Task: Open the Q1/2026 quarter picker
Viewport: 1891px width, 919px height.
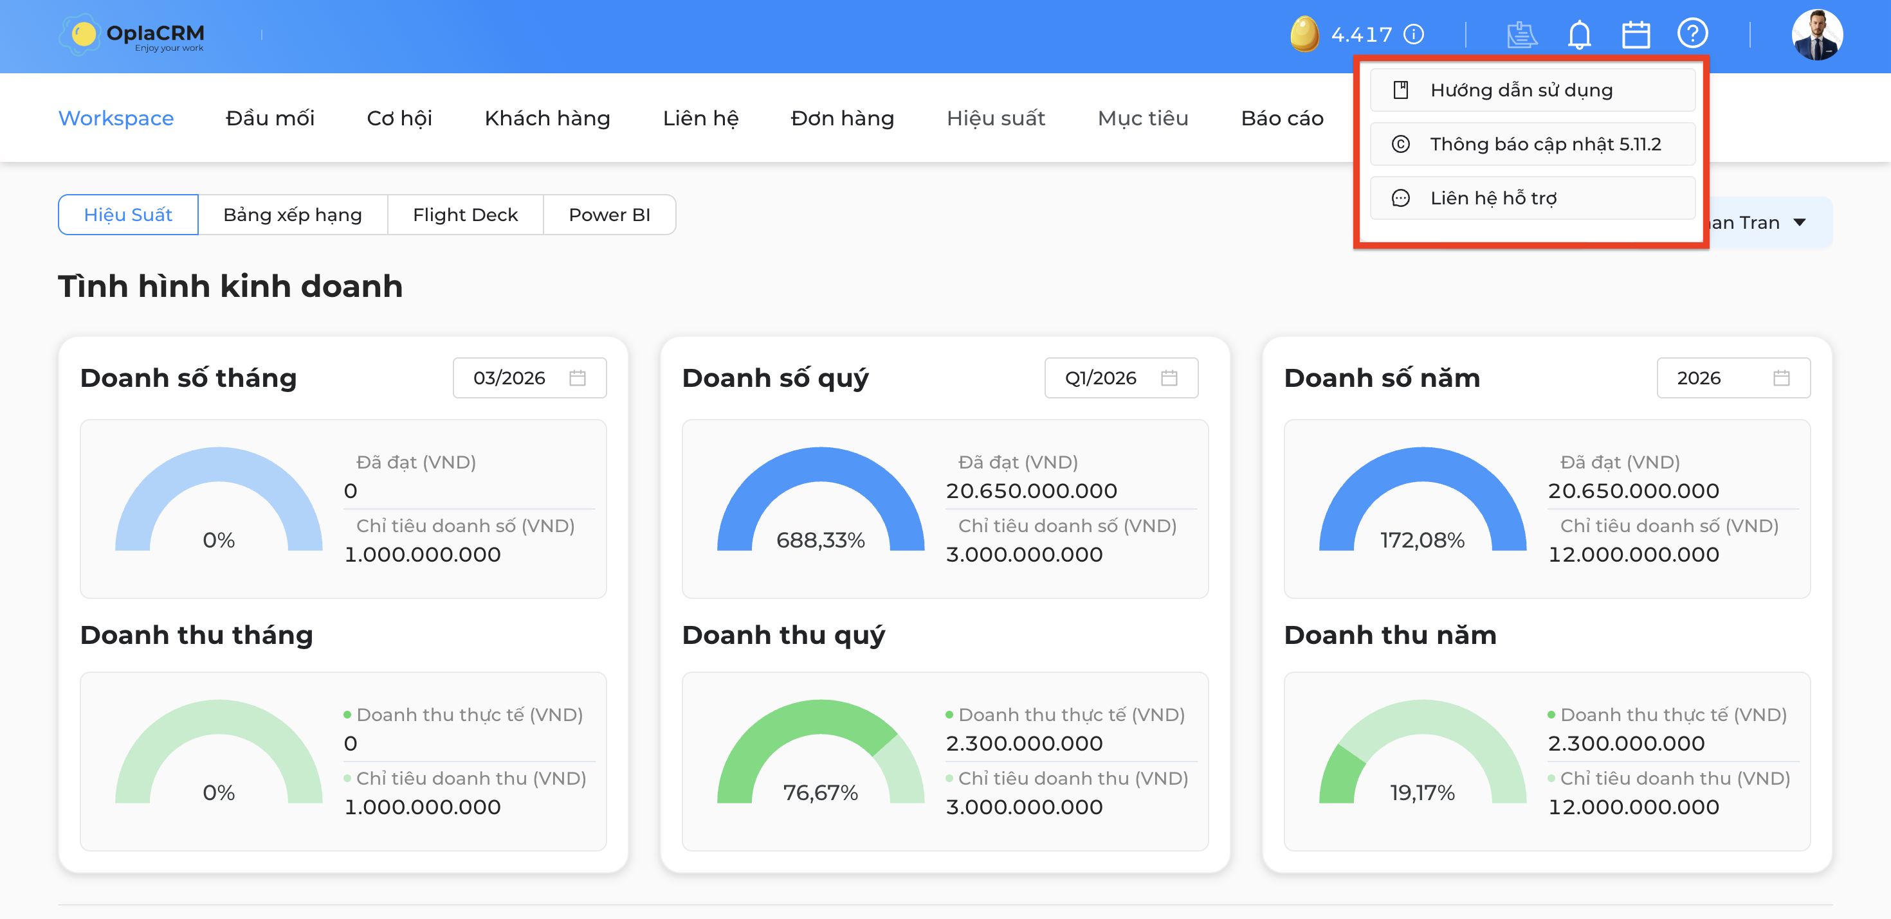Action: pos(1121,378)
